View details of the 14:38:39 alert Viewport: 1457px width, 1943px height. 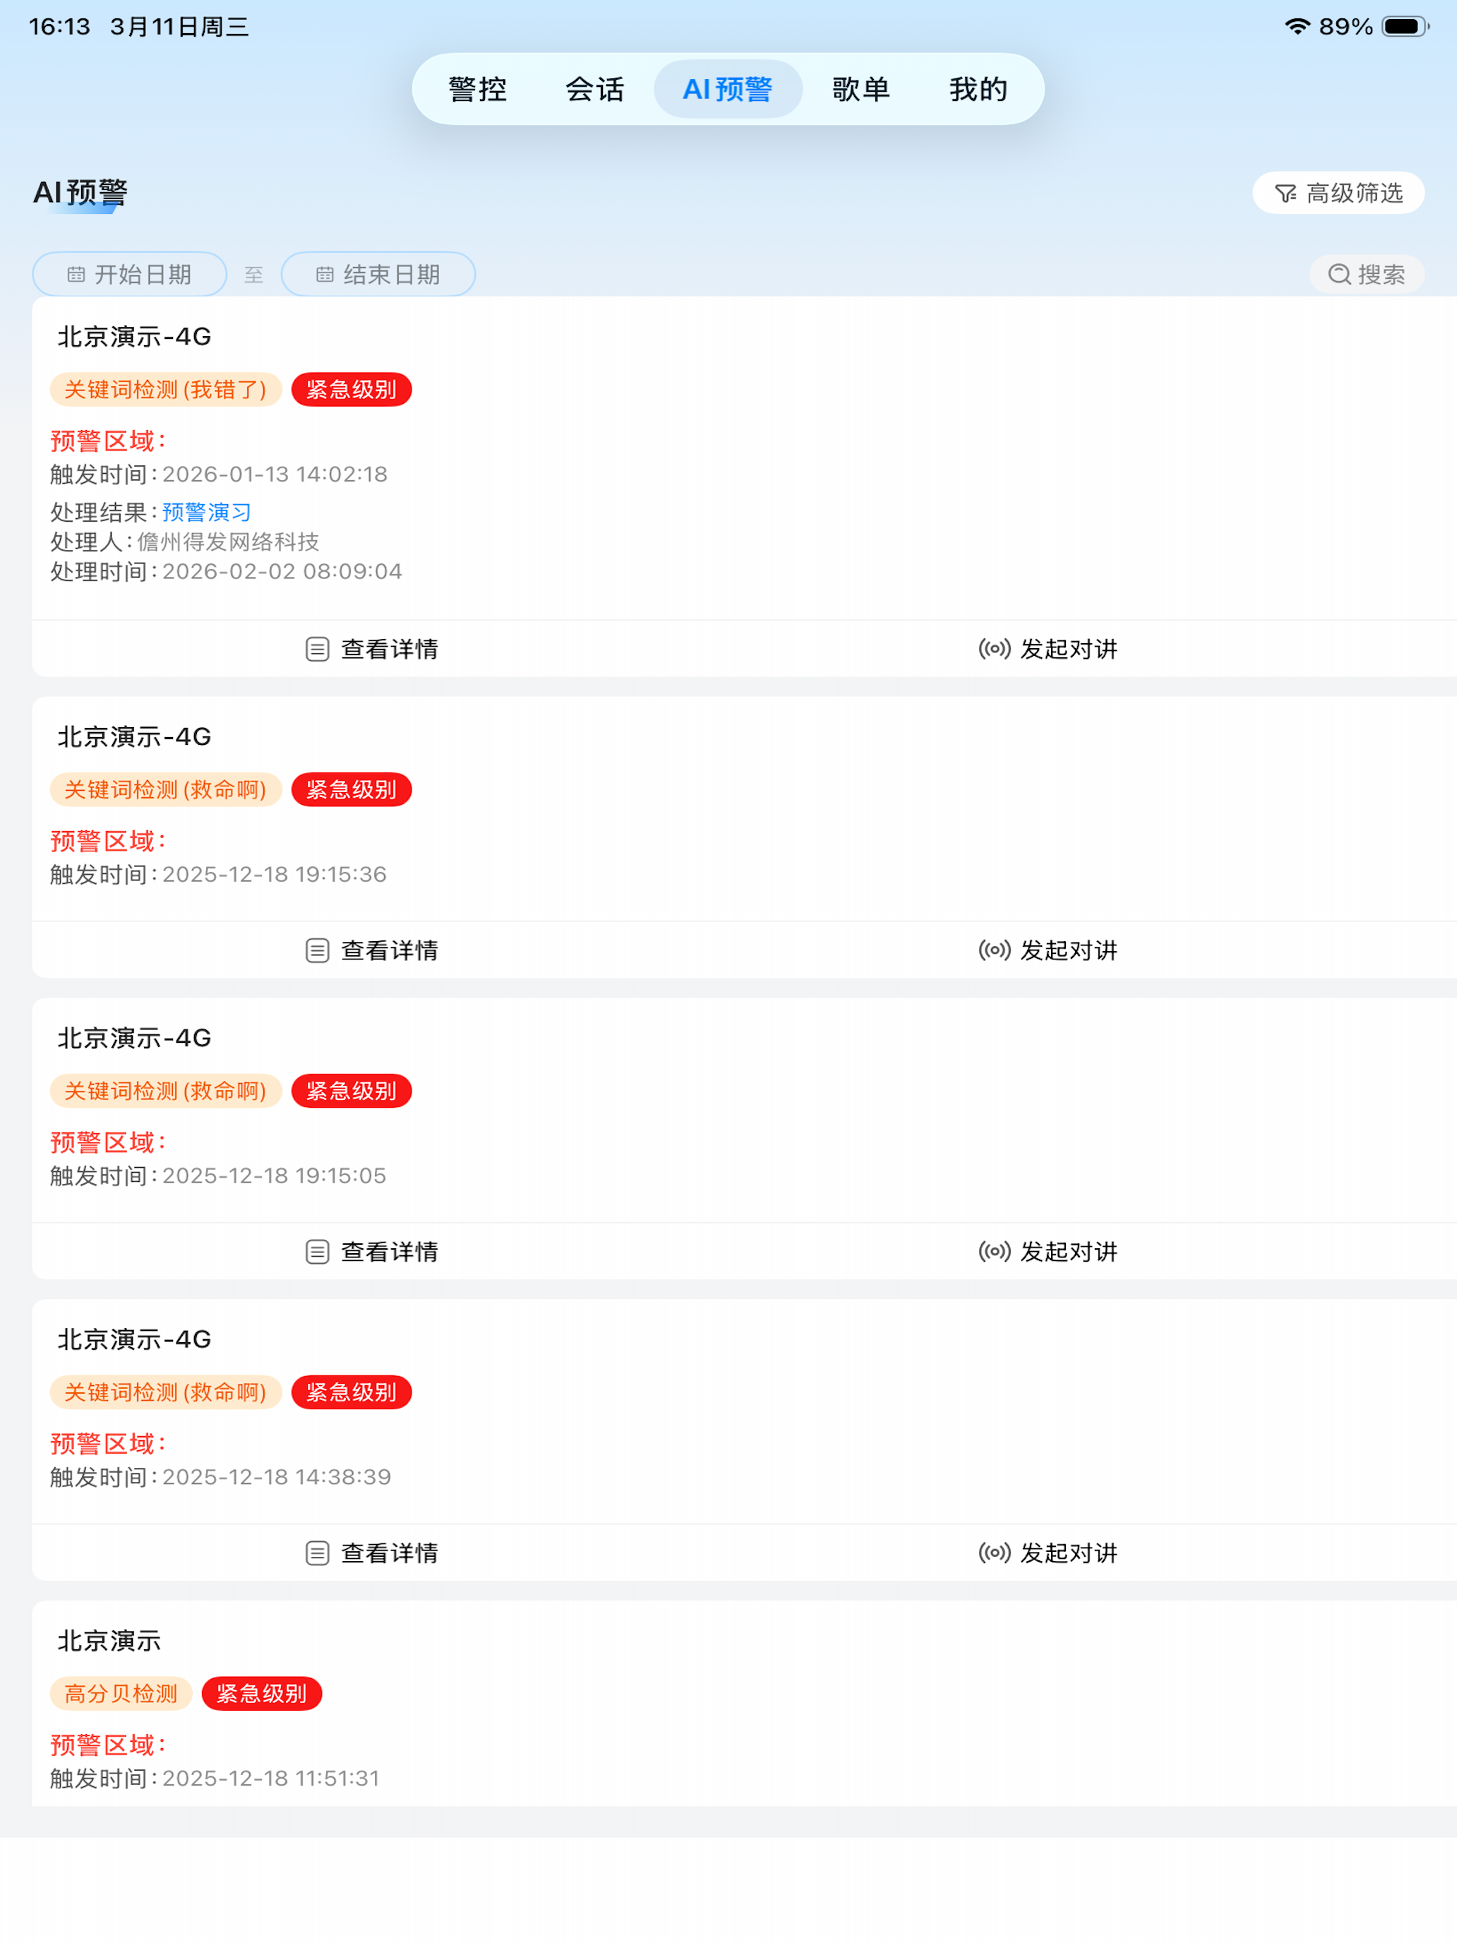[x=371, y=1553]
